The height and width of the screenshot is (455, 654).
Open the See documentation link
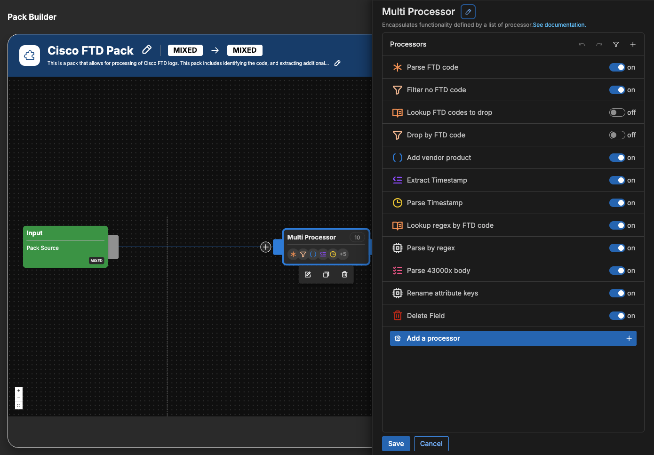pyautogui.click(x=559, y=25)
